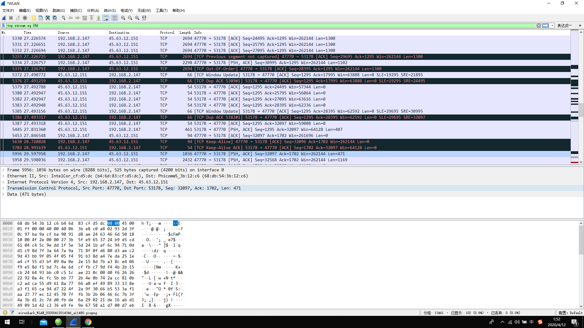Click the Find packet magnifier icon
584x328 pixels.
pyautogui.click(x=64, y=18)
